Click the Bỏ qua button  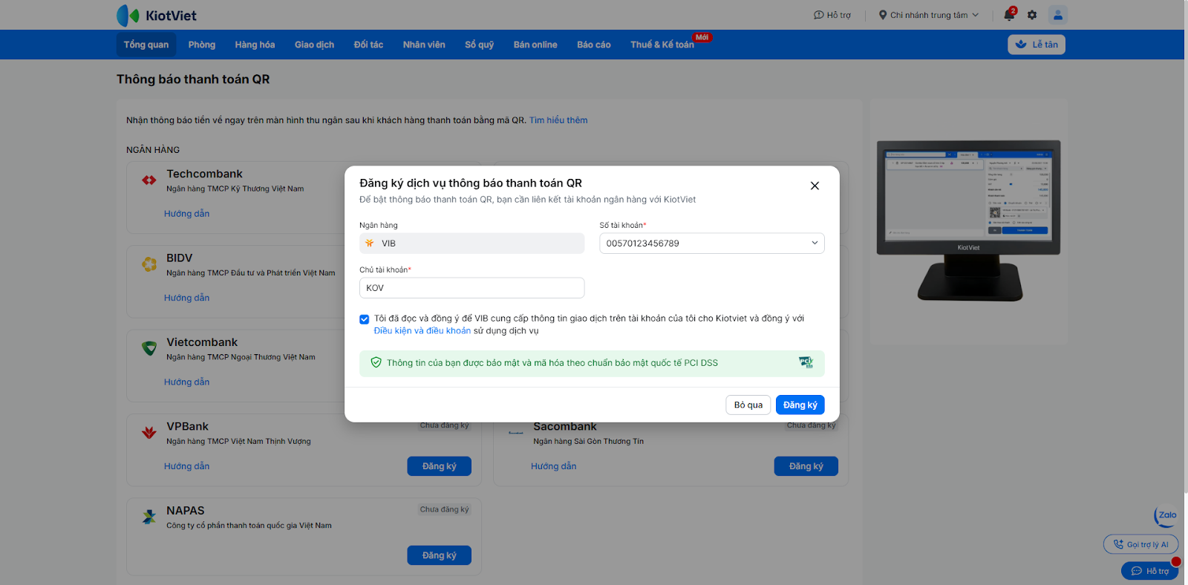pyautogui.click(x=748, y=405)
